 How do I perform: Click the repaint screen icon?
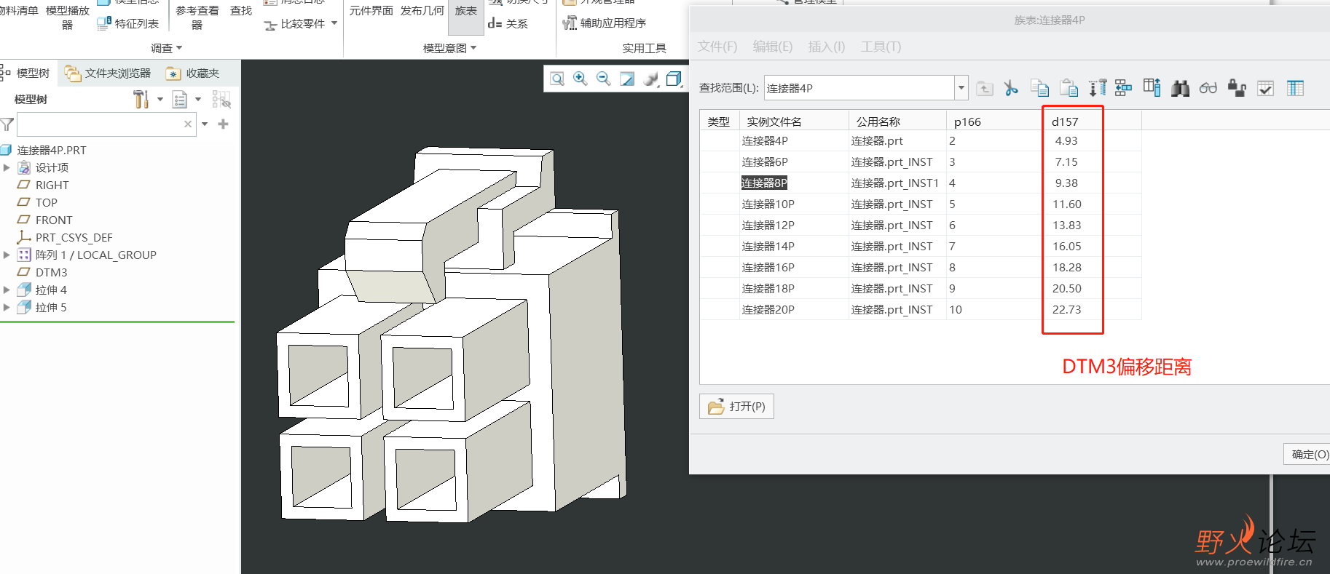tap(627, 79)
